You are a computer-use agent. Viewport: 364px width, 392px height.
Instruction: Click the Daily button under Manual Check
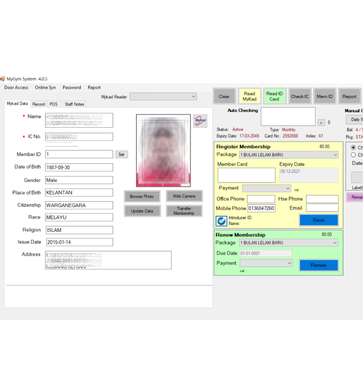(355, 119)
